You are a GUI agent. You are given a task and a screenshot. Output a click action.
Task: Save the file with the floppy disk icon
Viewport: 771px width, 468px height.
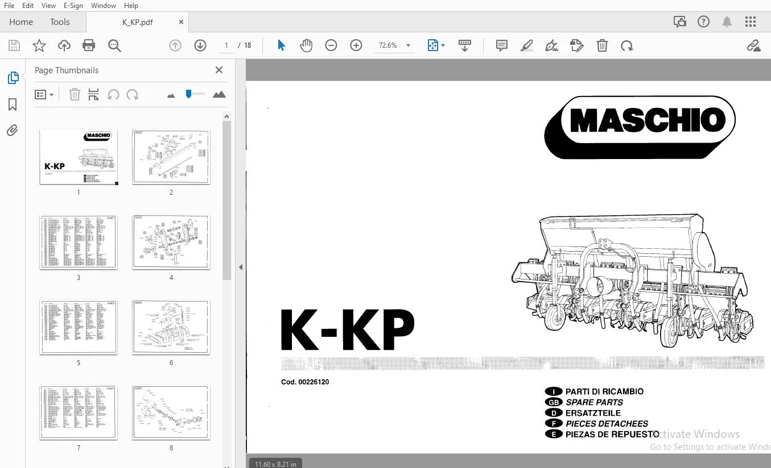pyautogui.click(x=14, y=46)
